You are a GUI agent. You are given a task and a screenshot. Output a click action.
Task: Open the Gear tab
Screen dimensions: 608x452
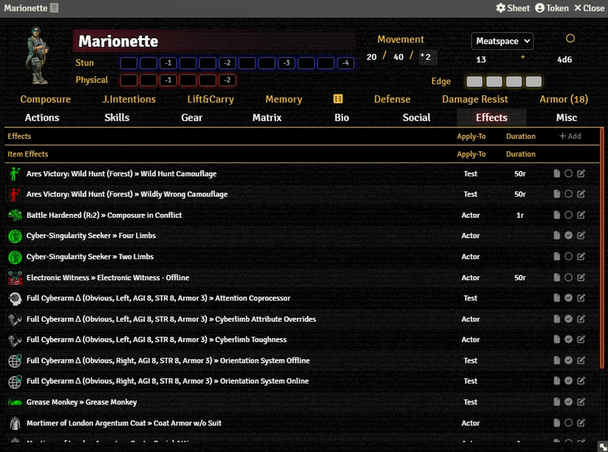click(x=192, y=118)
